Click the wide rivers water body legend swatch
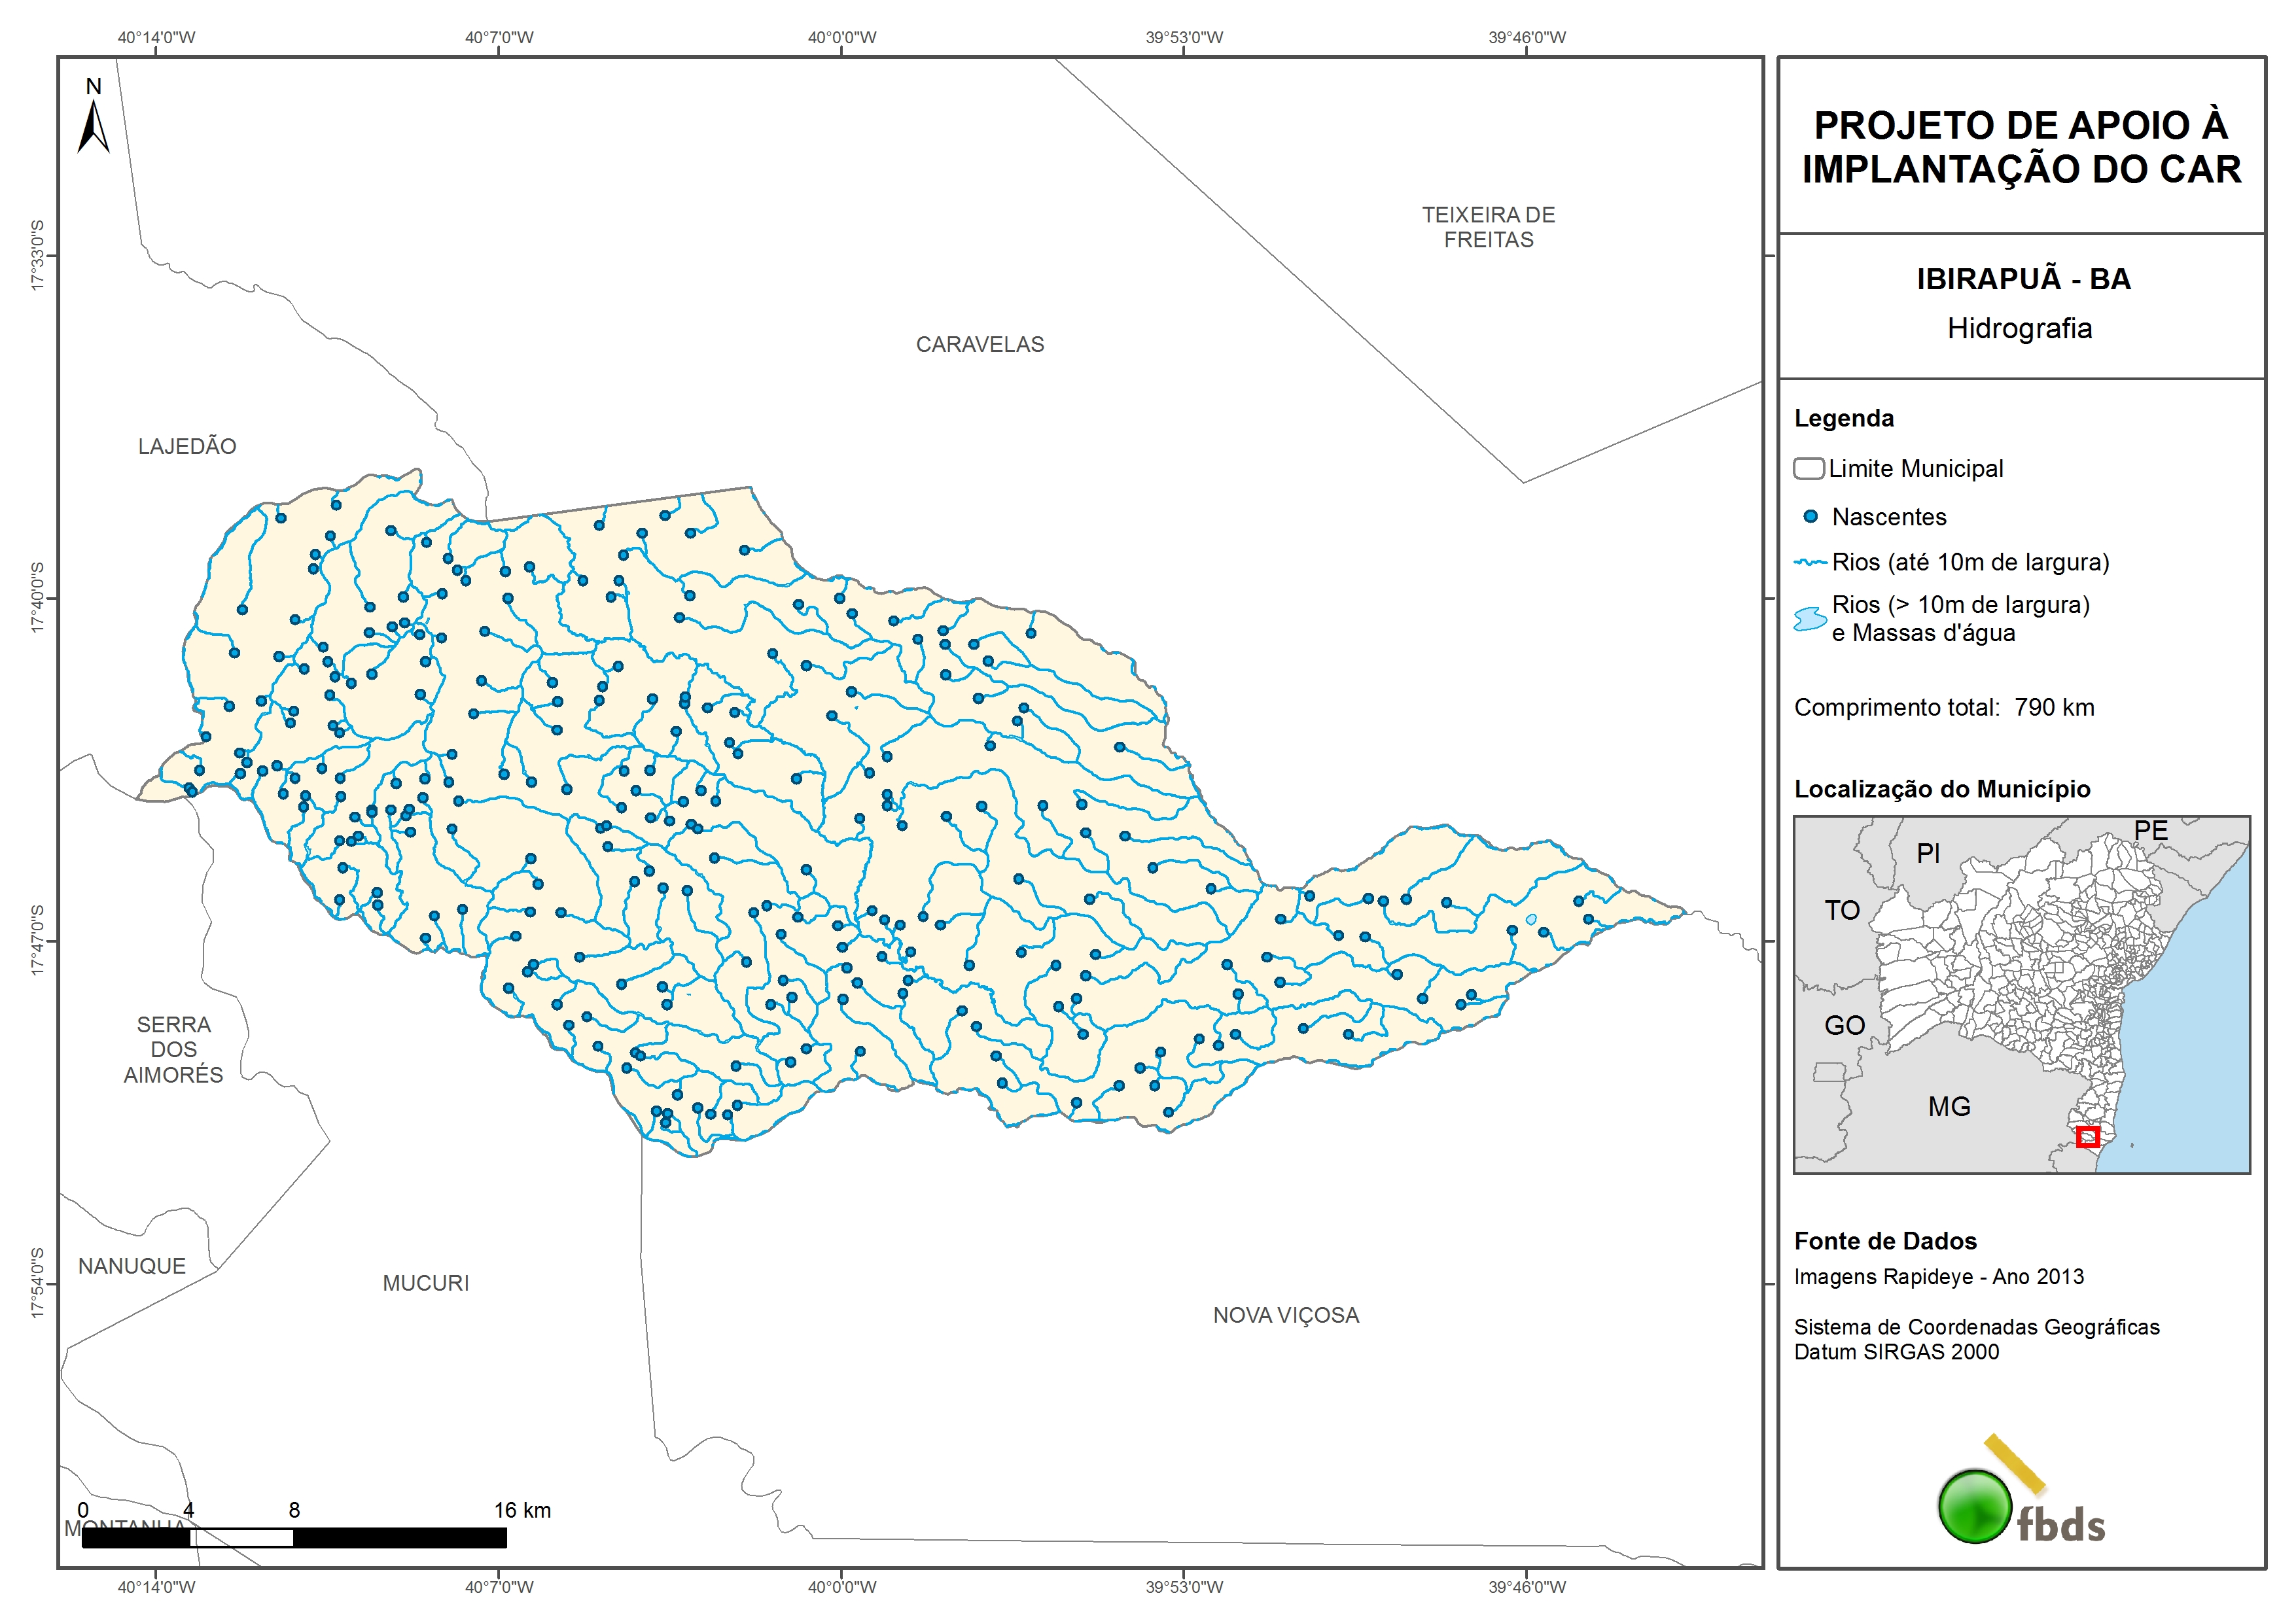The width and height of the screenshot is (2296, 1623). (1810, 619)
